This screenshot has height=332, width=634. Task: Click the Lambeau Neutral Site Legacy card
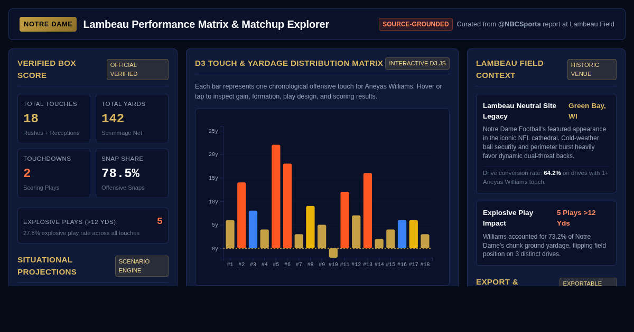tap(546, 144)
